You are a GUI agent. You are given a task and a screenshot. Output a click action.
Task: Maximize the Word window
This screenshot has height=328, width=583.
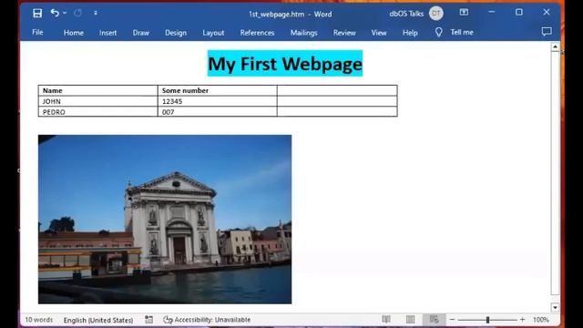519,12
